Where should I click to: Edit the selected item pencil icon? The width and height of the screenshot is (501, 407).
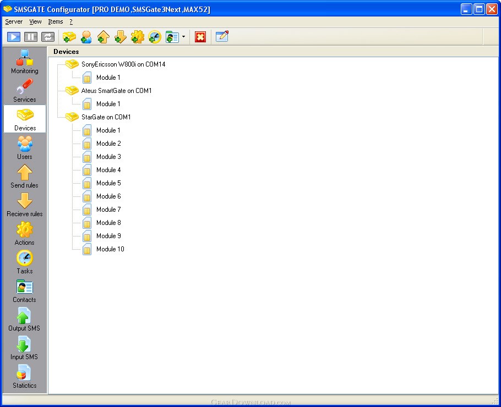tap(222, 36)
